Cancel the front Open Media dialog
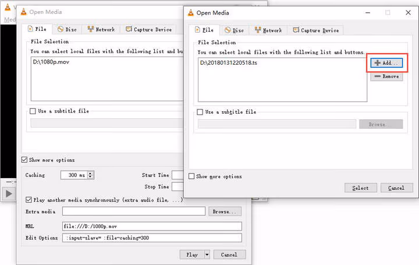 tap(396, 188)
